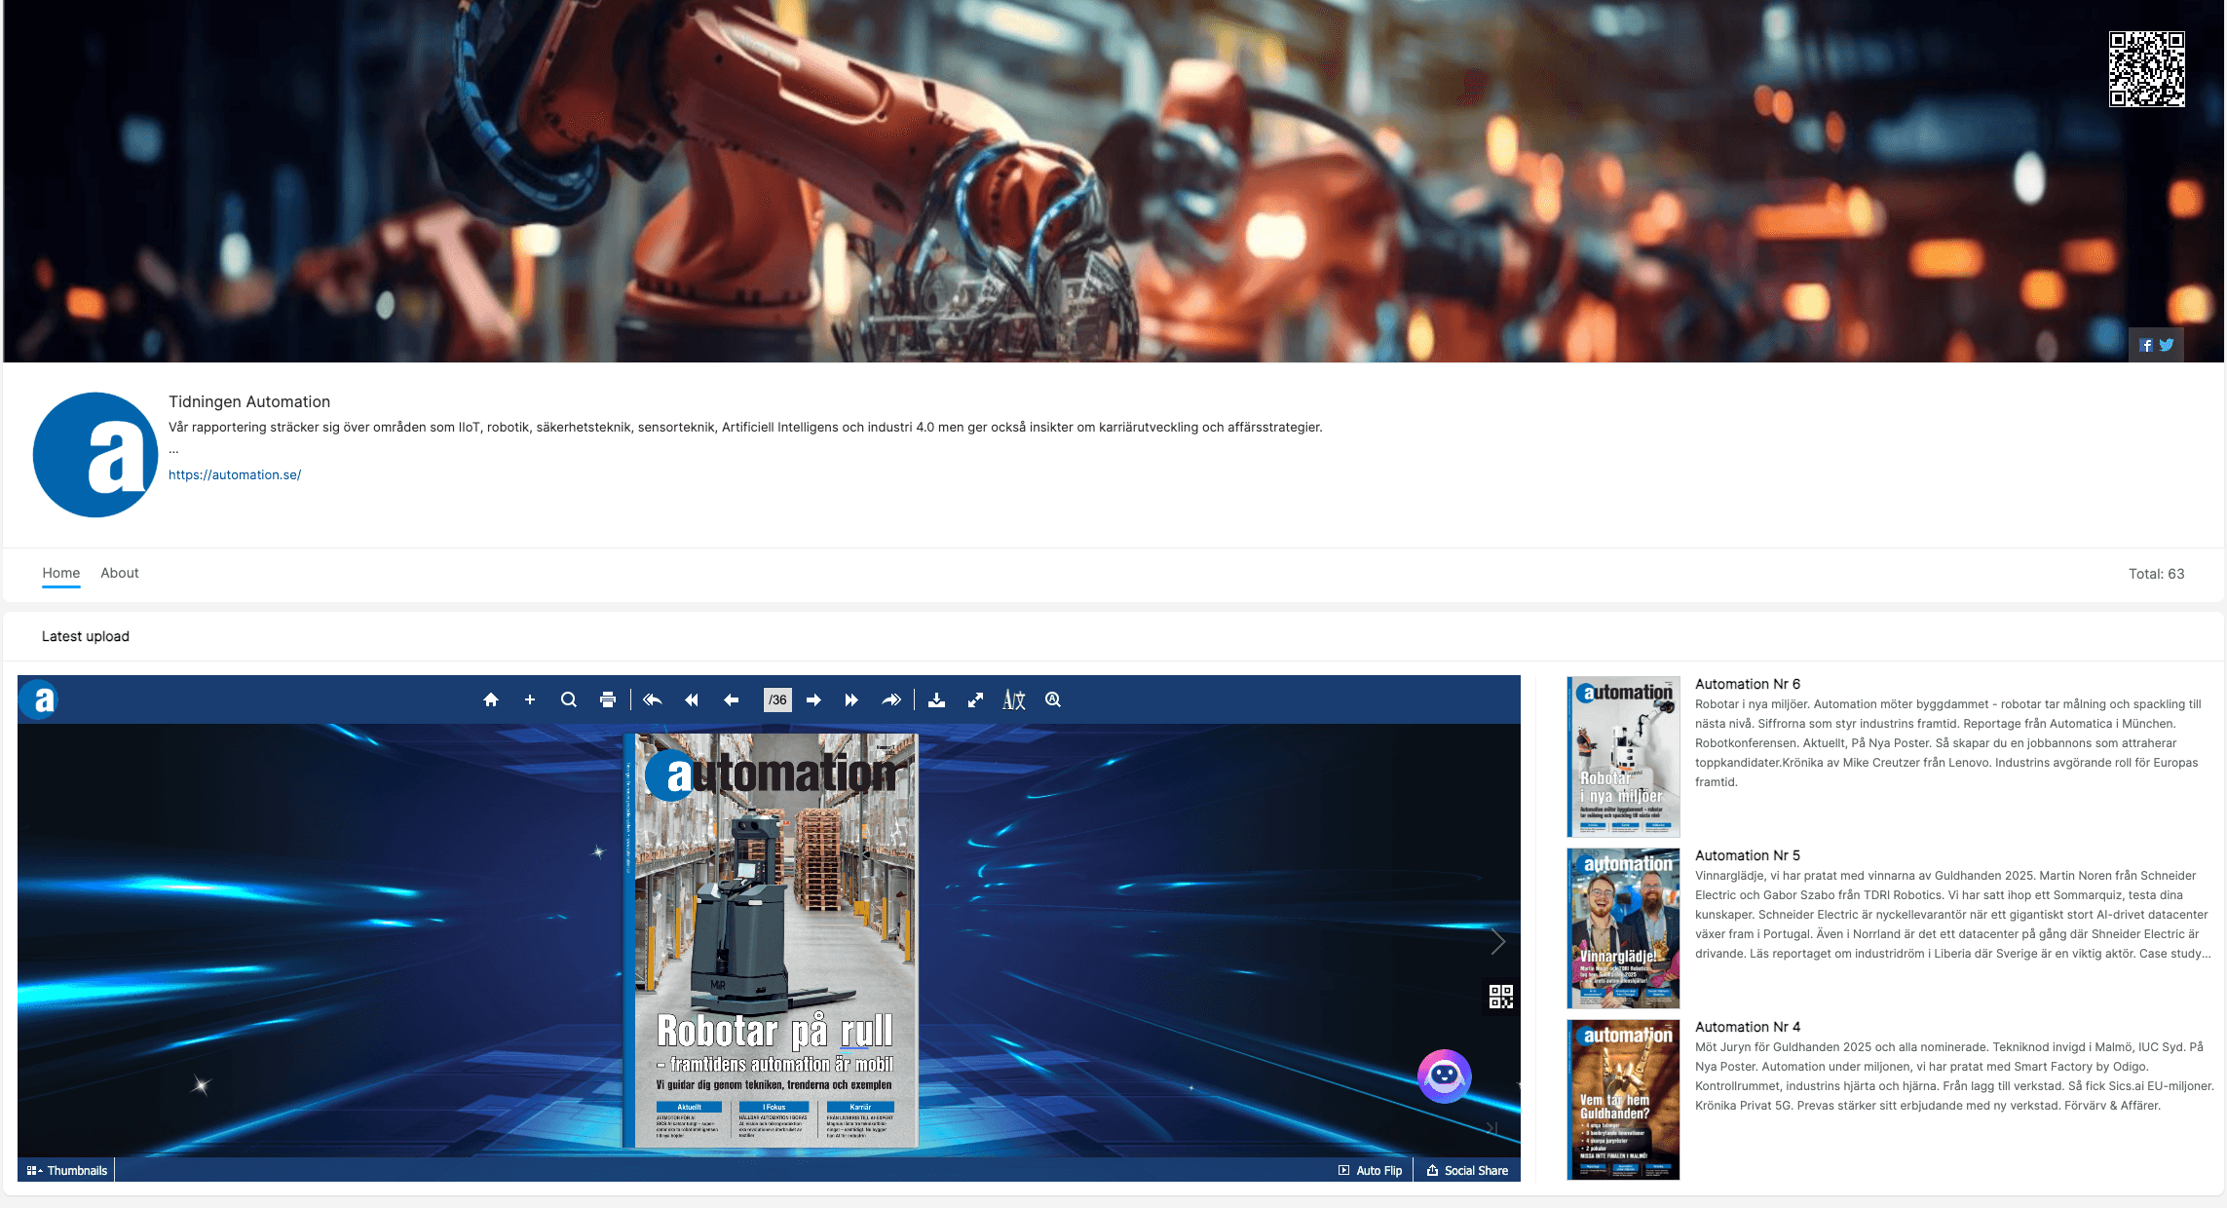Click the right chevron on flipbook edge
2227x1208 pixels.
tap(1498, 941)
